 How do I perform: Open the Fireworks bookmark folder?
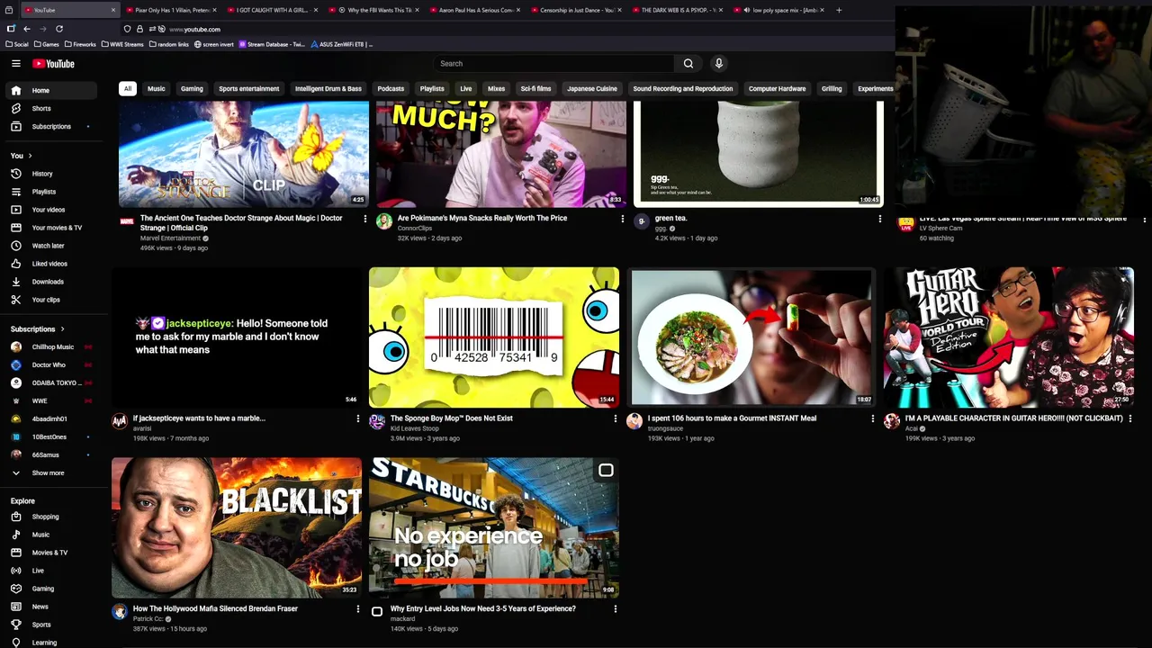tap(80, 44)
